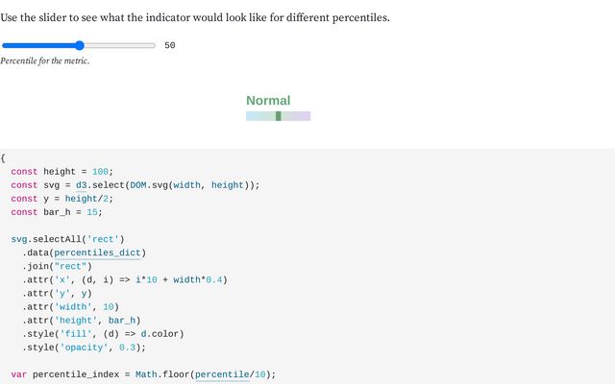
Task: Click the 'DOM' reference in the svg line
Action: click(137, 185)
